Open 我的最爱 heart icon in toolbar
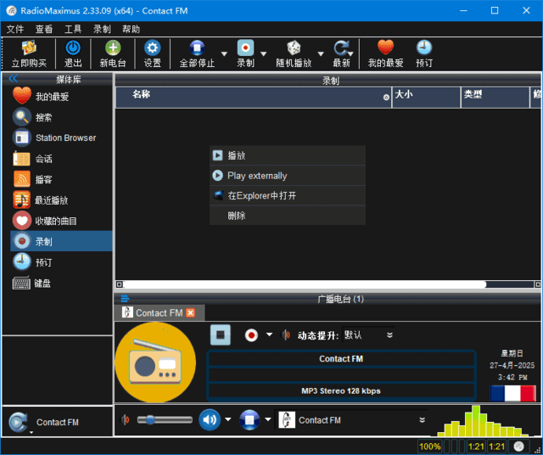 386,49
